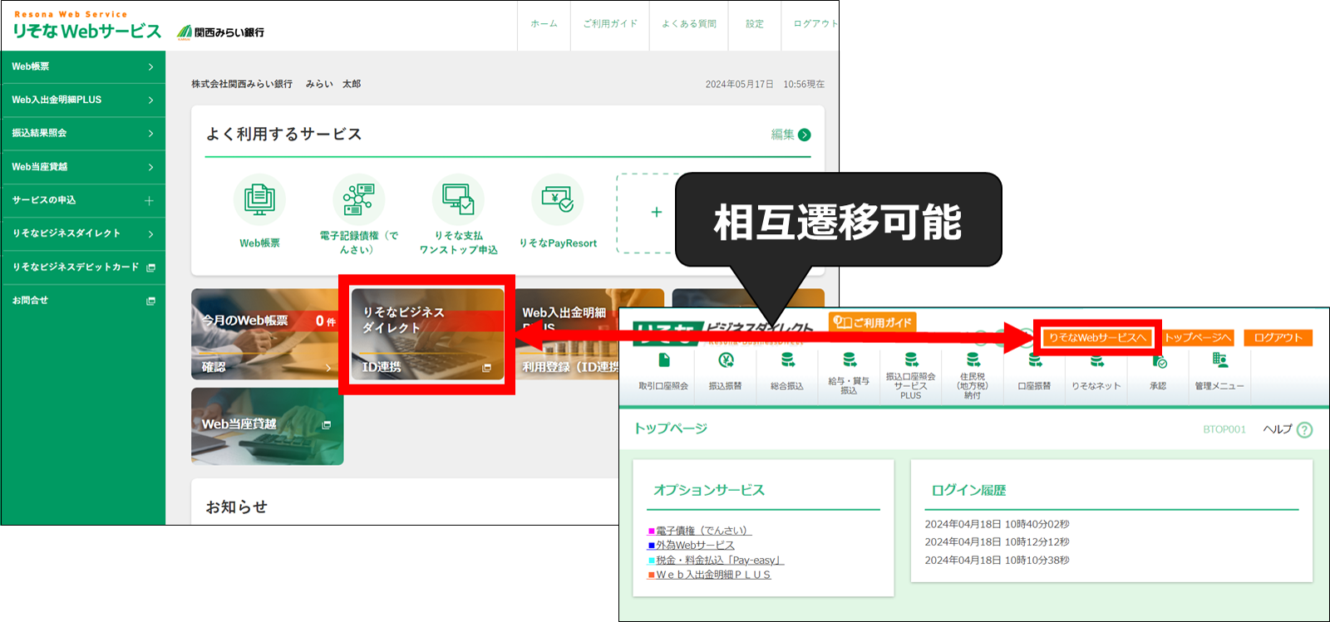The height and width of the screenshot is (622, 1330).
Task: Click the 編集 arrow icon
Action: (805, 135)
